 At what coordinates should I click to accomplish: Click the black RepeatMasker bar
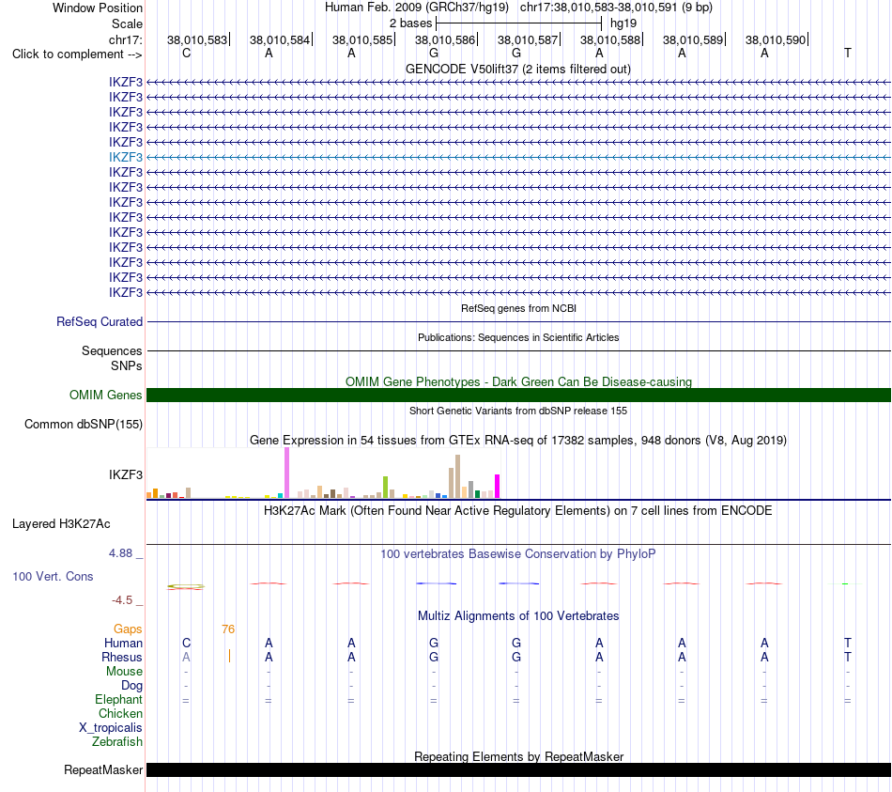518,769
